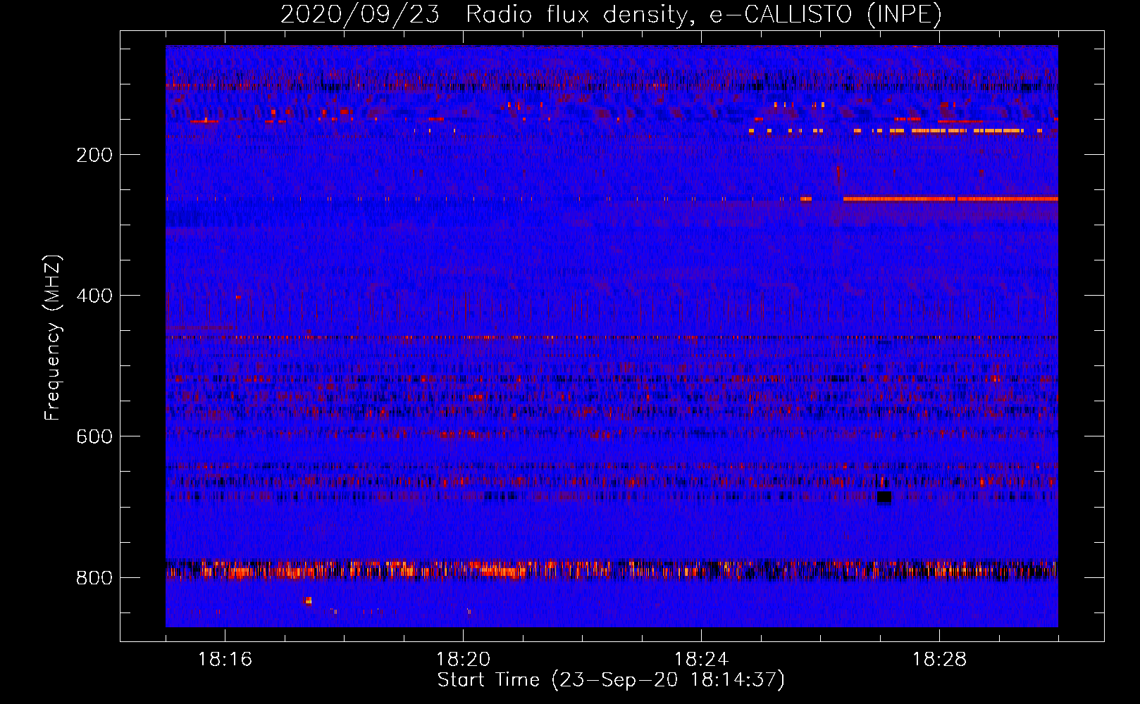Click the 'Start Time (23-Sep-20 18:14:37)' label

611,680
